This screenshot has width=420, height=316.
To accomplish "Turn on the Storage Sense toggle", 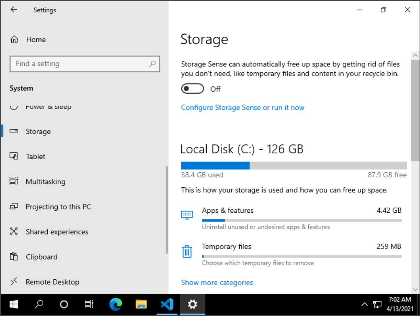I will click(192, 89).
